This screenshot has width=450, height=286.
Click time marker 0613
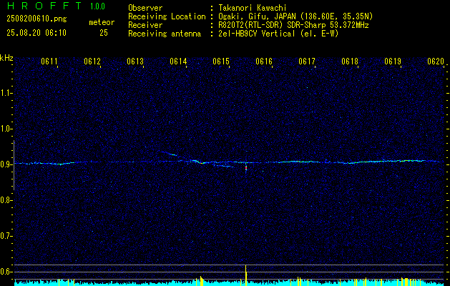[135, 61]
